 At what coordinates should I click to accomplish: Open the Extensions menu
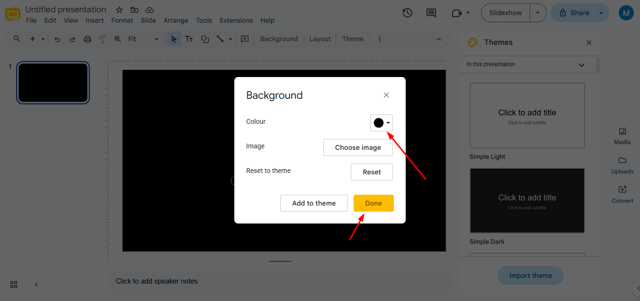[236, 20]
